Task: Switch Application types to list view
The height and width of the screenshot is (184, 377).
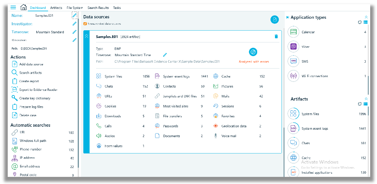Action: (365, 22)
